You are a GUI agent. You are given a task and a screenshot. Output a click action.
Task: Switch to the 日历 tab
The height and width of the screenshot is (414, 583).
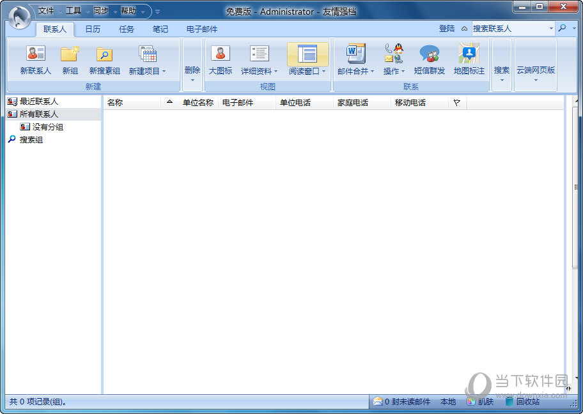[x=93, y=29]
